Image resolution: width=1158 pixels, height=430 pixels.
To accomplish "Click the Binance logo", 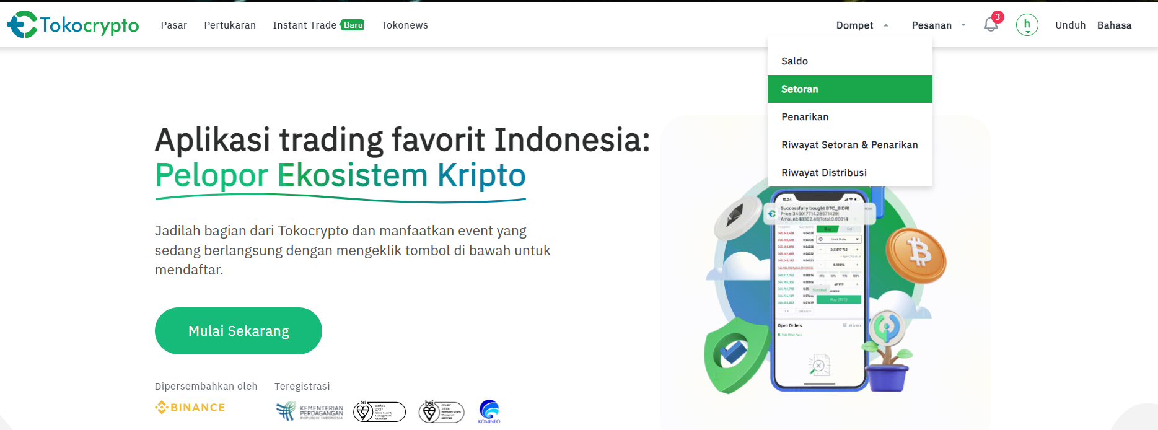I will (190, 407).
